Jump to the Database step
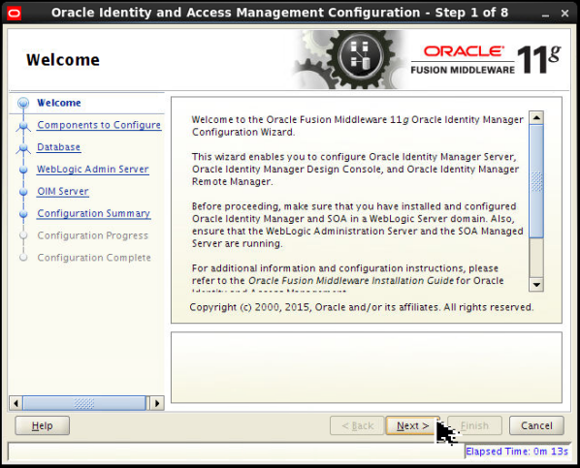This screenshot has width=580, height=468. (58, 147)
